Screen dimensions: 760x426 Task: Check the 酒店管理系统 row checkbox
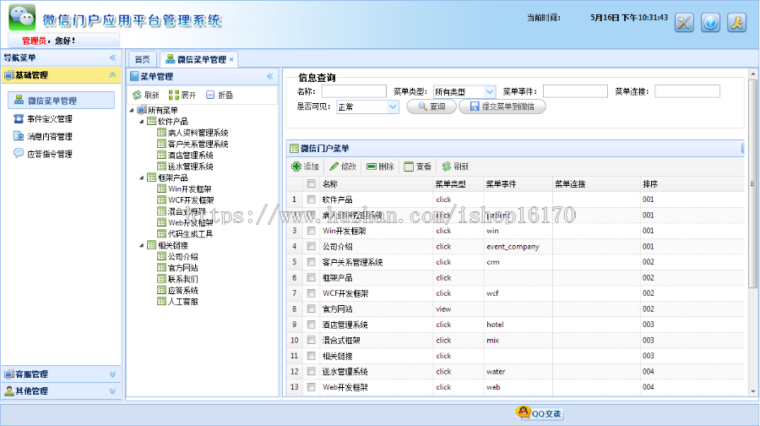pos(311,325)
